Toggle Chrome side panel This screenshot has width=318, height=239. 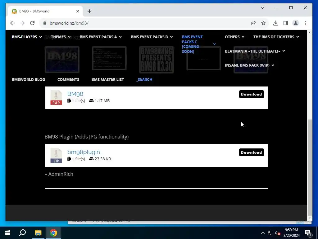(286, 23)
